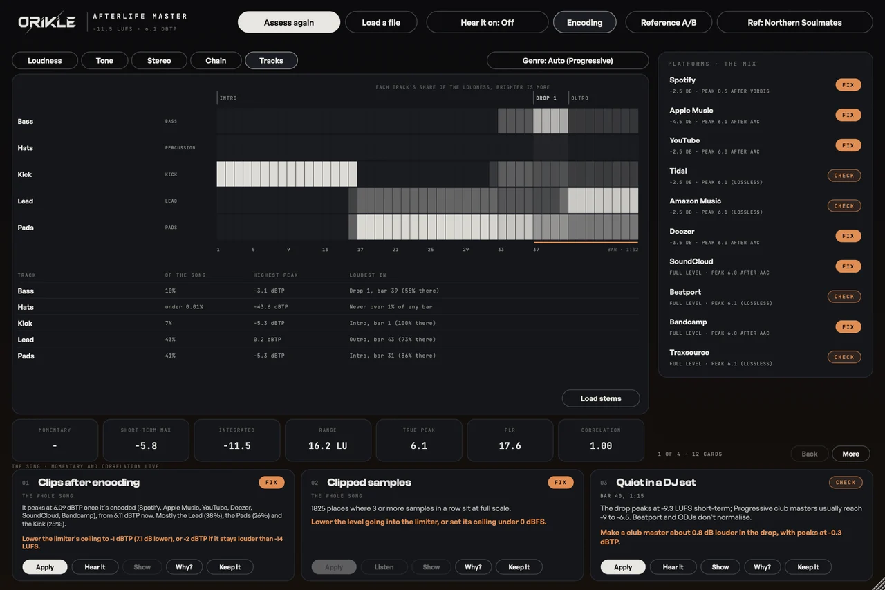The width and height of the screenshot is (885, 590).
Task: Click the DROP 1 section marker
Action: [x=546, y=98]
